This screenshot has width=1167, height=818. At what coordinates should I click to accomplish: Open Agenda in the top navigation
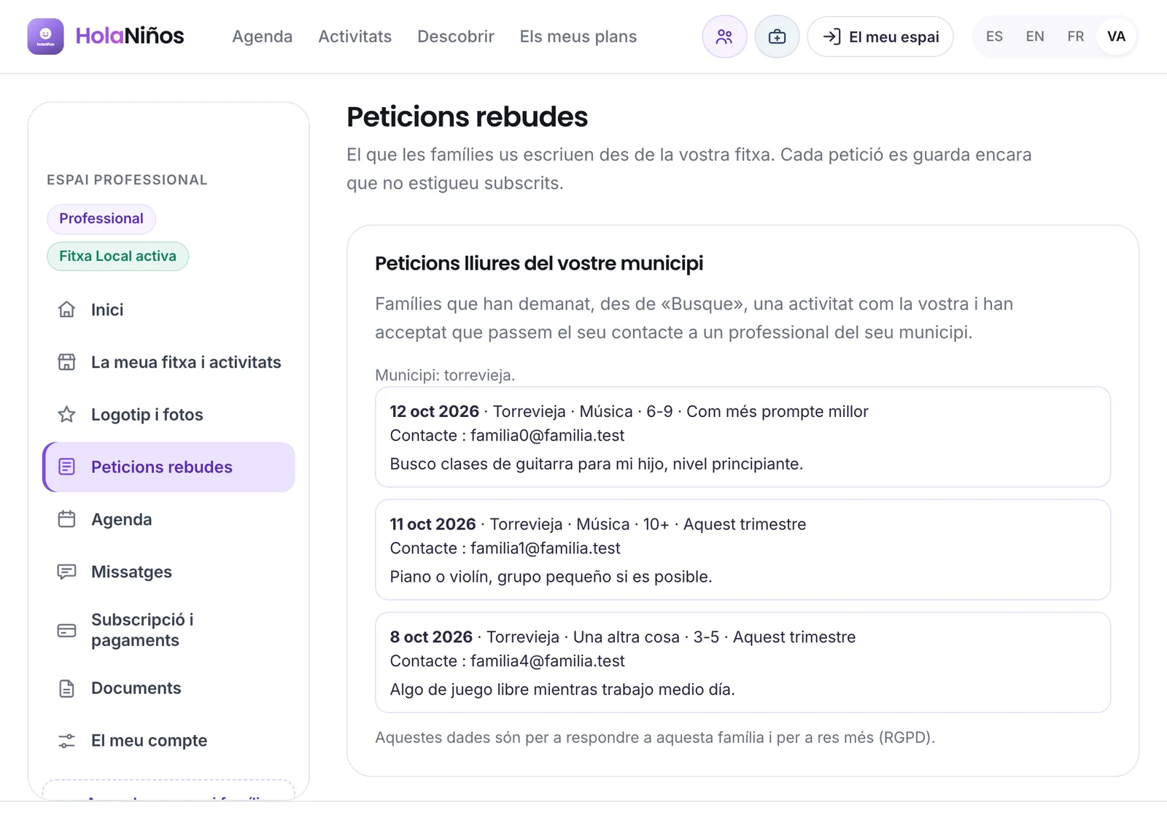(263, 36)
